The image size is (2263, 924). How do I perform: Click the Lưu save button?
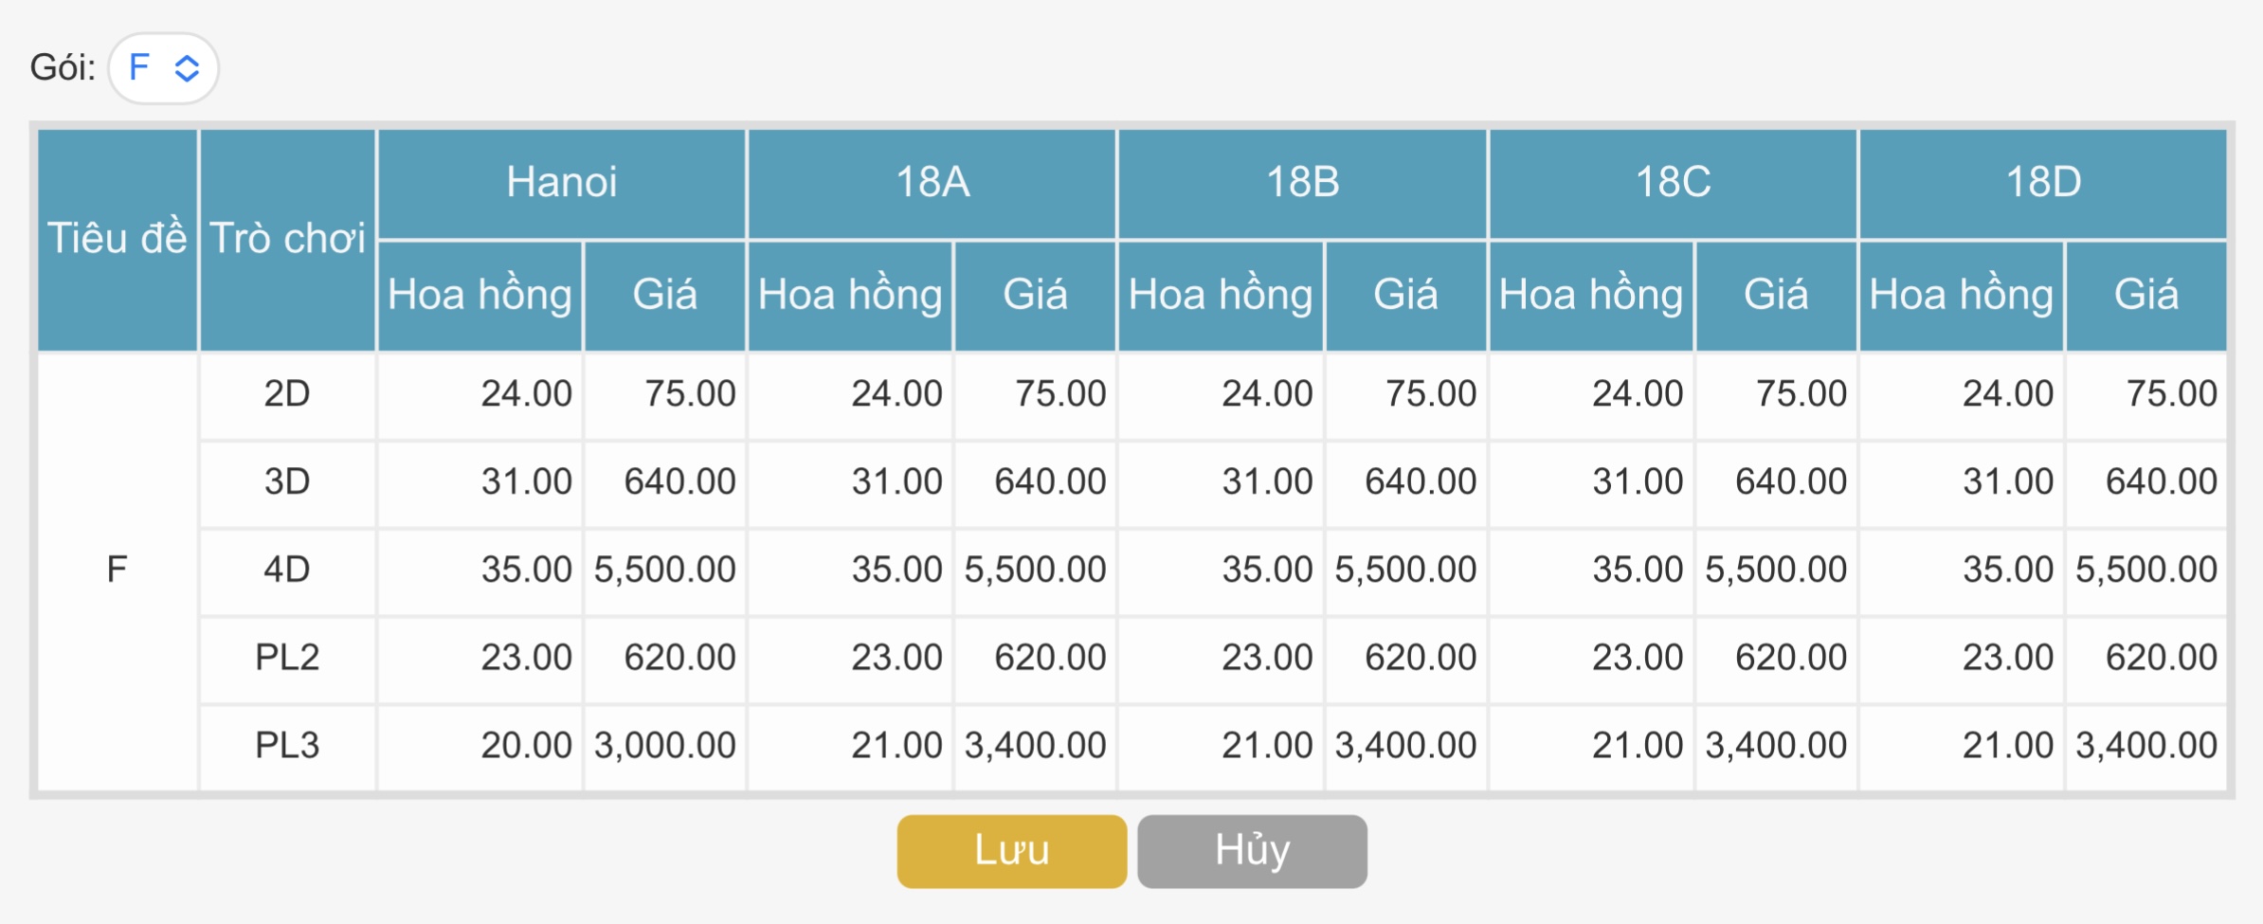(x=1011, y=850)
